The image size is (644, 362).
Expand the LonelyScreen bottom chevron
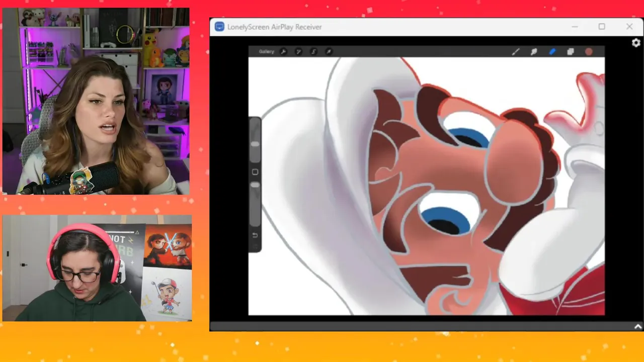(x=638, y=327)
